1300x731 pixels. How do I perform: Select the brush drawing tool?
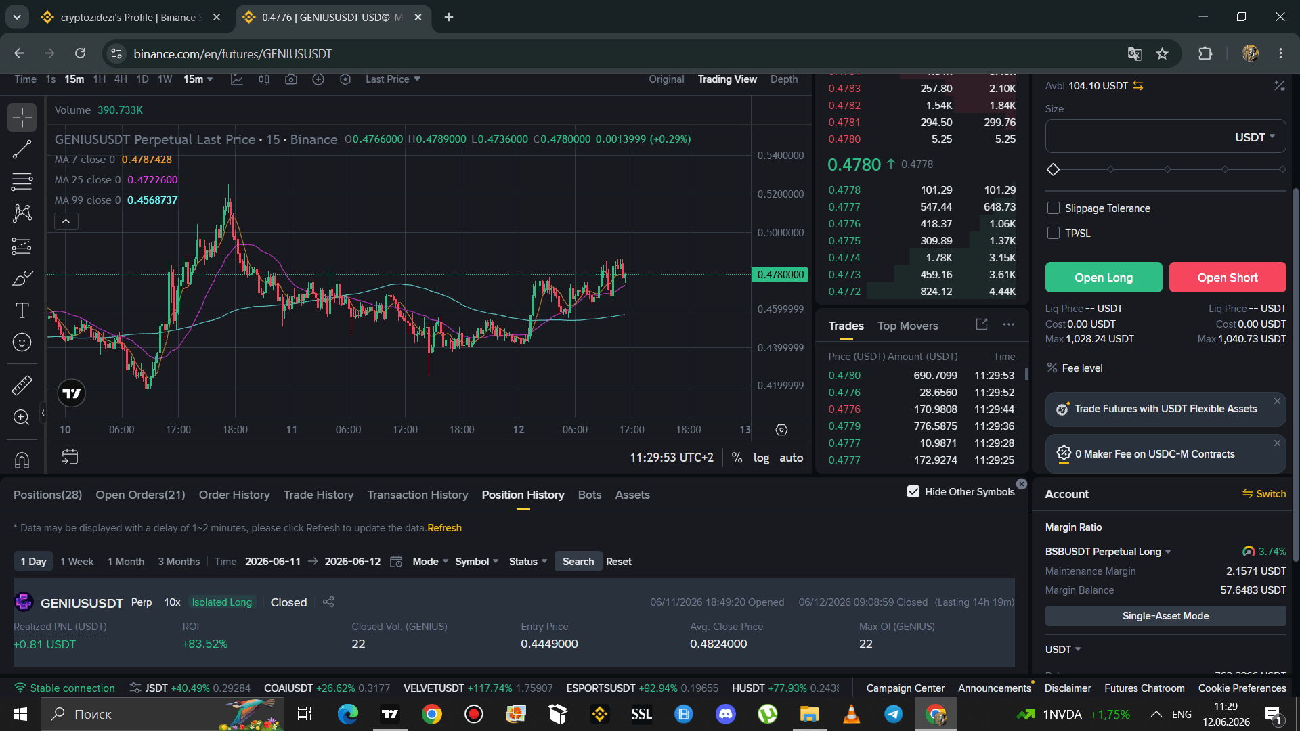22,278
